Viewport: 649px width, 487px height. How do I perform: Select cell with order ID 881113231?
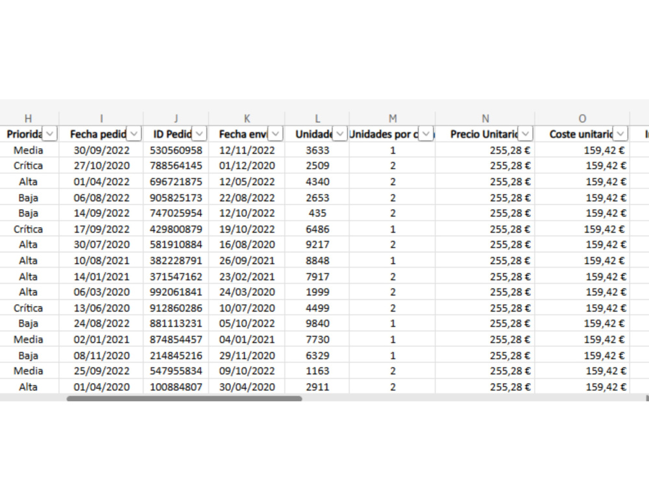tap(176, 323)
